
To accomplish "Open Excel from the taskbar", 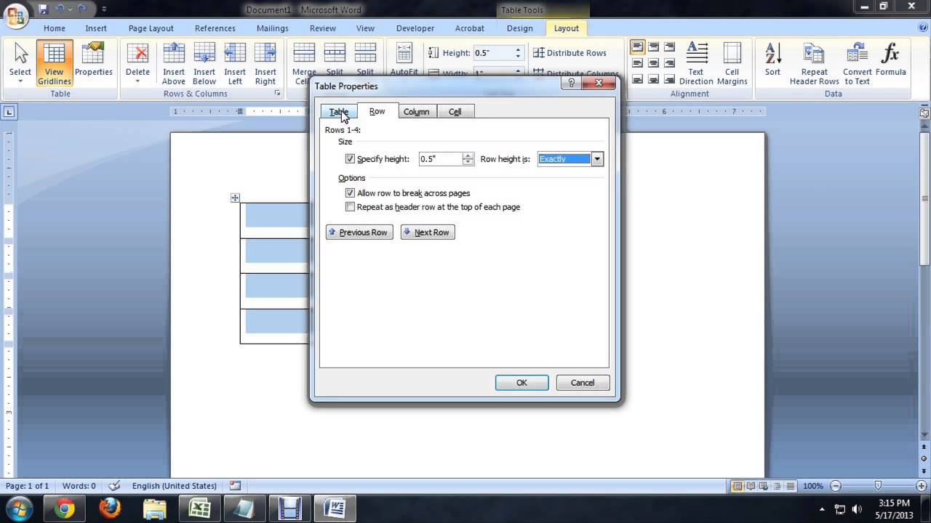I will click(199, 508).
